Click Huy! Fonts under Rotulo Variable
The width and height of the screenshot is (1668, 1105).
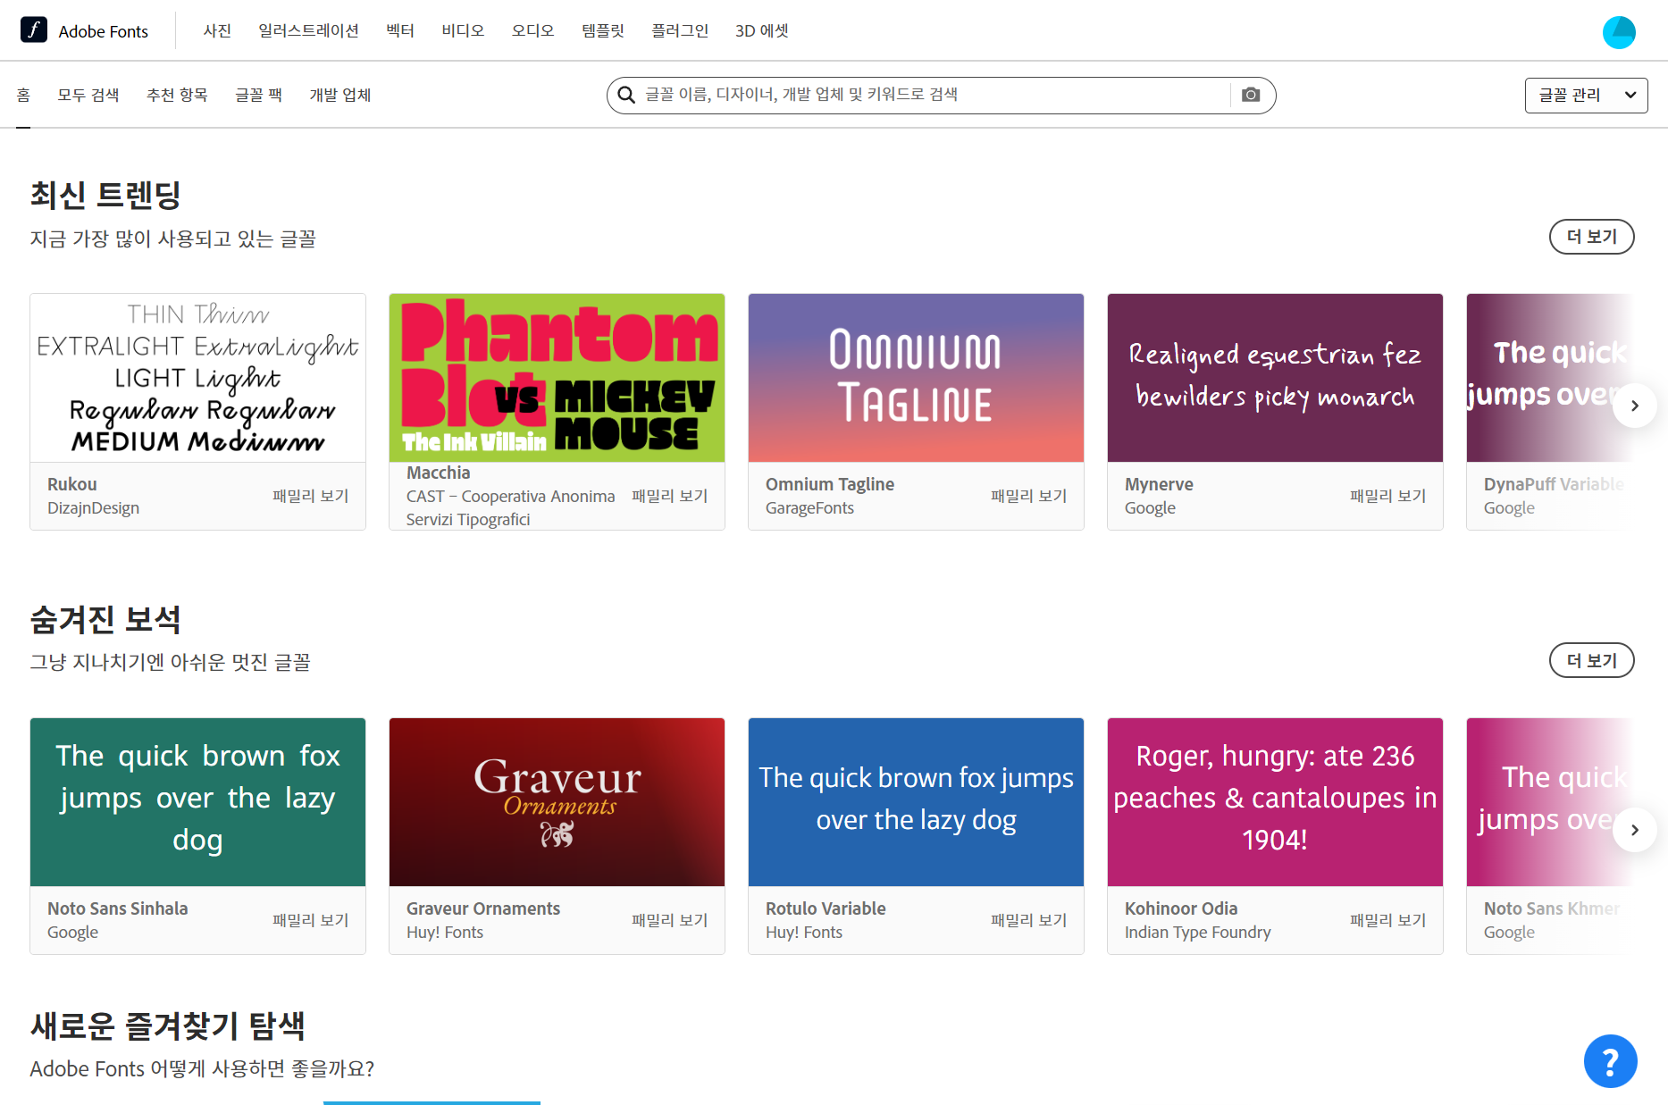[803, 932]
